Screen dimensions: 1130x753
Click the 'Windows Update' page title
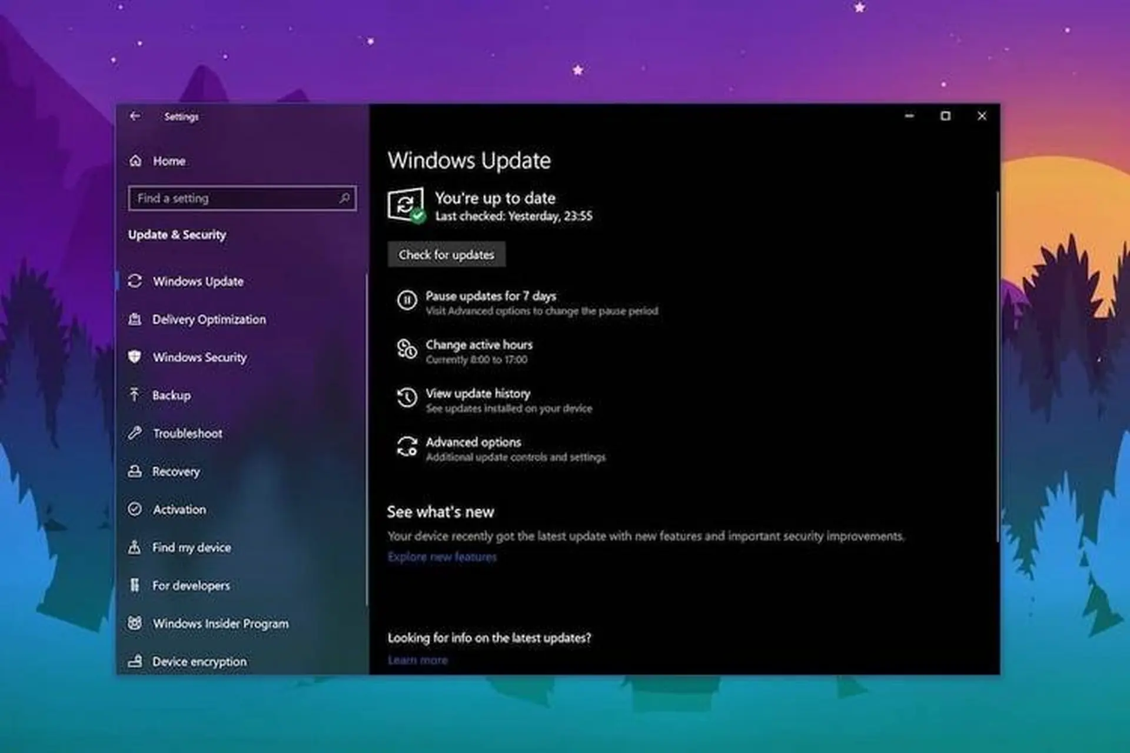point(469,161)
